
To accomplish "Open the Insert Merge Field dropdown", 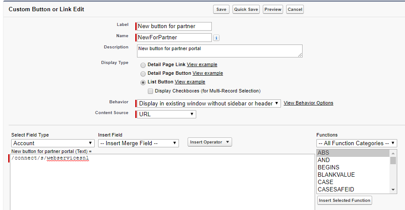I will (x=138, y=143).
